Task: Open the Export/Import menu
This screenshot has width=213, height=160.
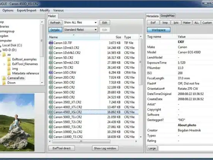Action: (27, 11)
